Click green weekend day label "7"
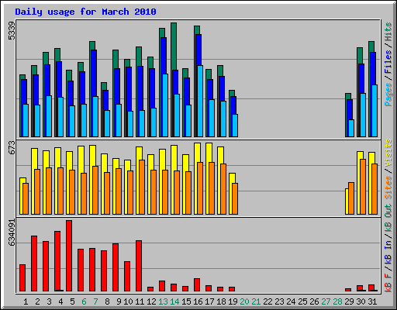Image resolution: width=397 pixels, height=310 pixels. coord(95,301)
